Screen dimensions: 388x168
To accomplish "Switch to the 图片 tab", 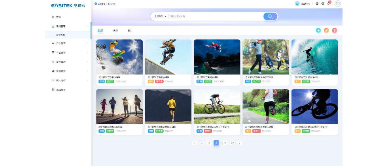I will 130,30.
